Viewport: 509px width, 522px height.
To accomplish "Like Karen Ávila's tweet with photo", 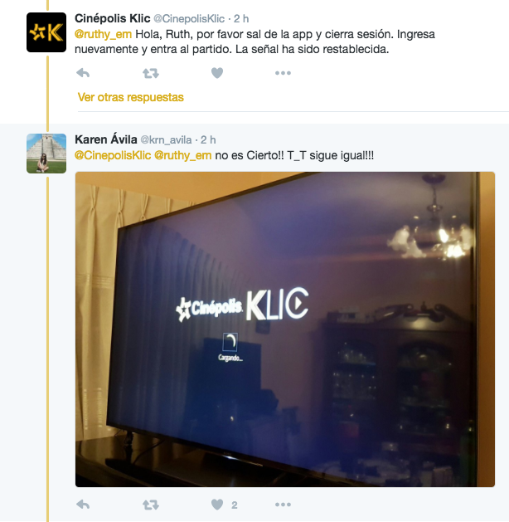I will (217, 505).
